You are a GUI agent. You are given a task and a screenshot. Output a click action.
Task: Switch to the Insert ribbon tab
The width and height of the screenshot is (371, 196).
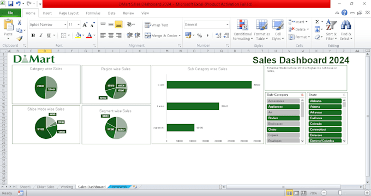pos(47,13)
